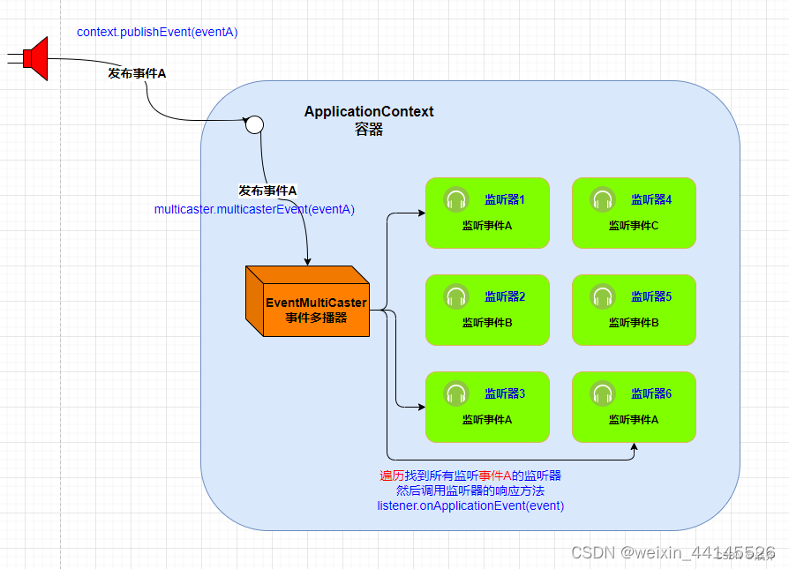
Task: Click the ApplicationContext 容器 title
Action: (x=369, y=120)
